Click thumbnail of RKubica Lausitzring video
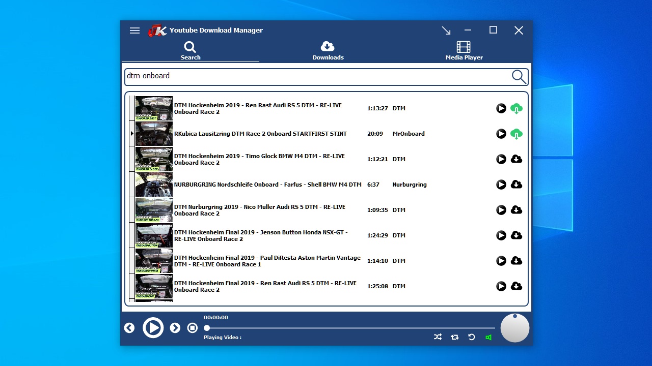Viewport: 652px width, 366px height. [x=154, y=134]
